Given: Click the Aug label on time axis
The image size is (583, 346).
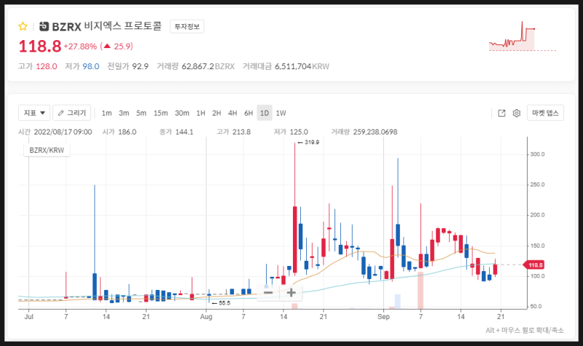Looking at the screenshot, I should (206, 317).
